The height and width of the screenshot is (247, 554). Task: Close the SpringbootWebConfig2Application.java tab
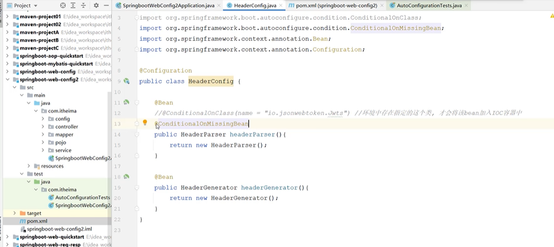click(x=219, y=6)
